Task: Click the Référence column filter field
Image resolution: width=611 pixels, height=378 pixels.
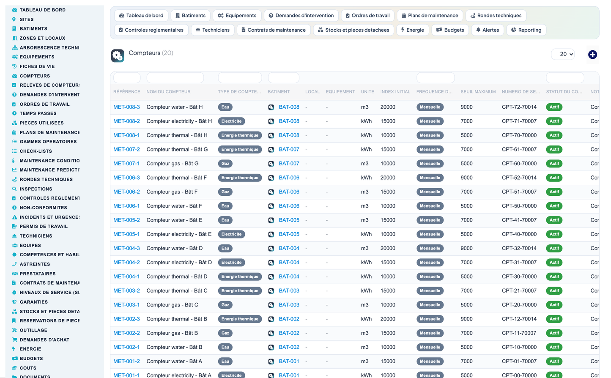Action: tap(127, 78)
